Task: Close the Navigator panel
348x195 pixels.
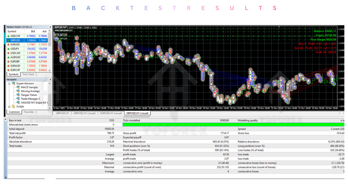Action: point(50,80)
